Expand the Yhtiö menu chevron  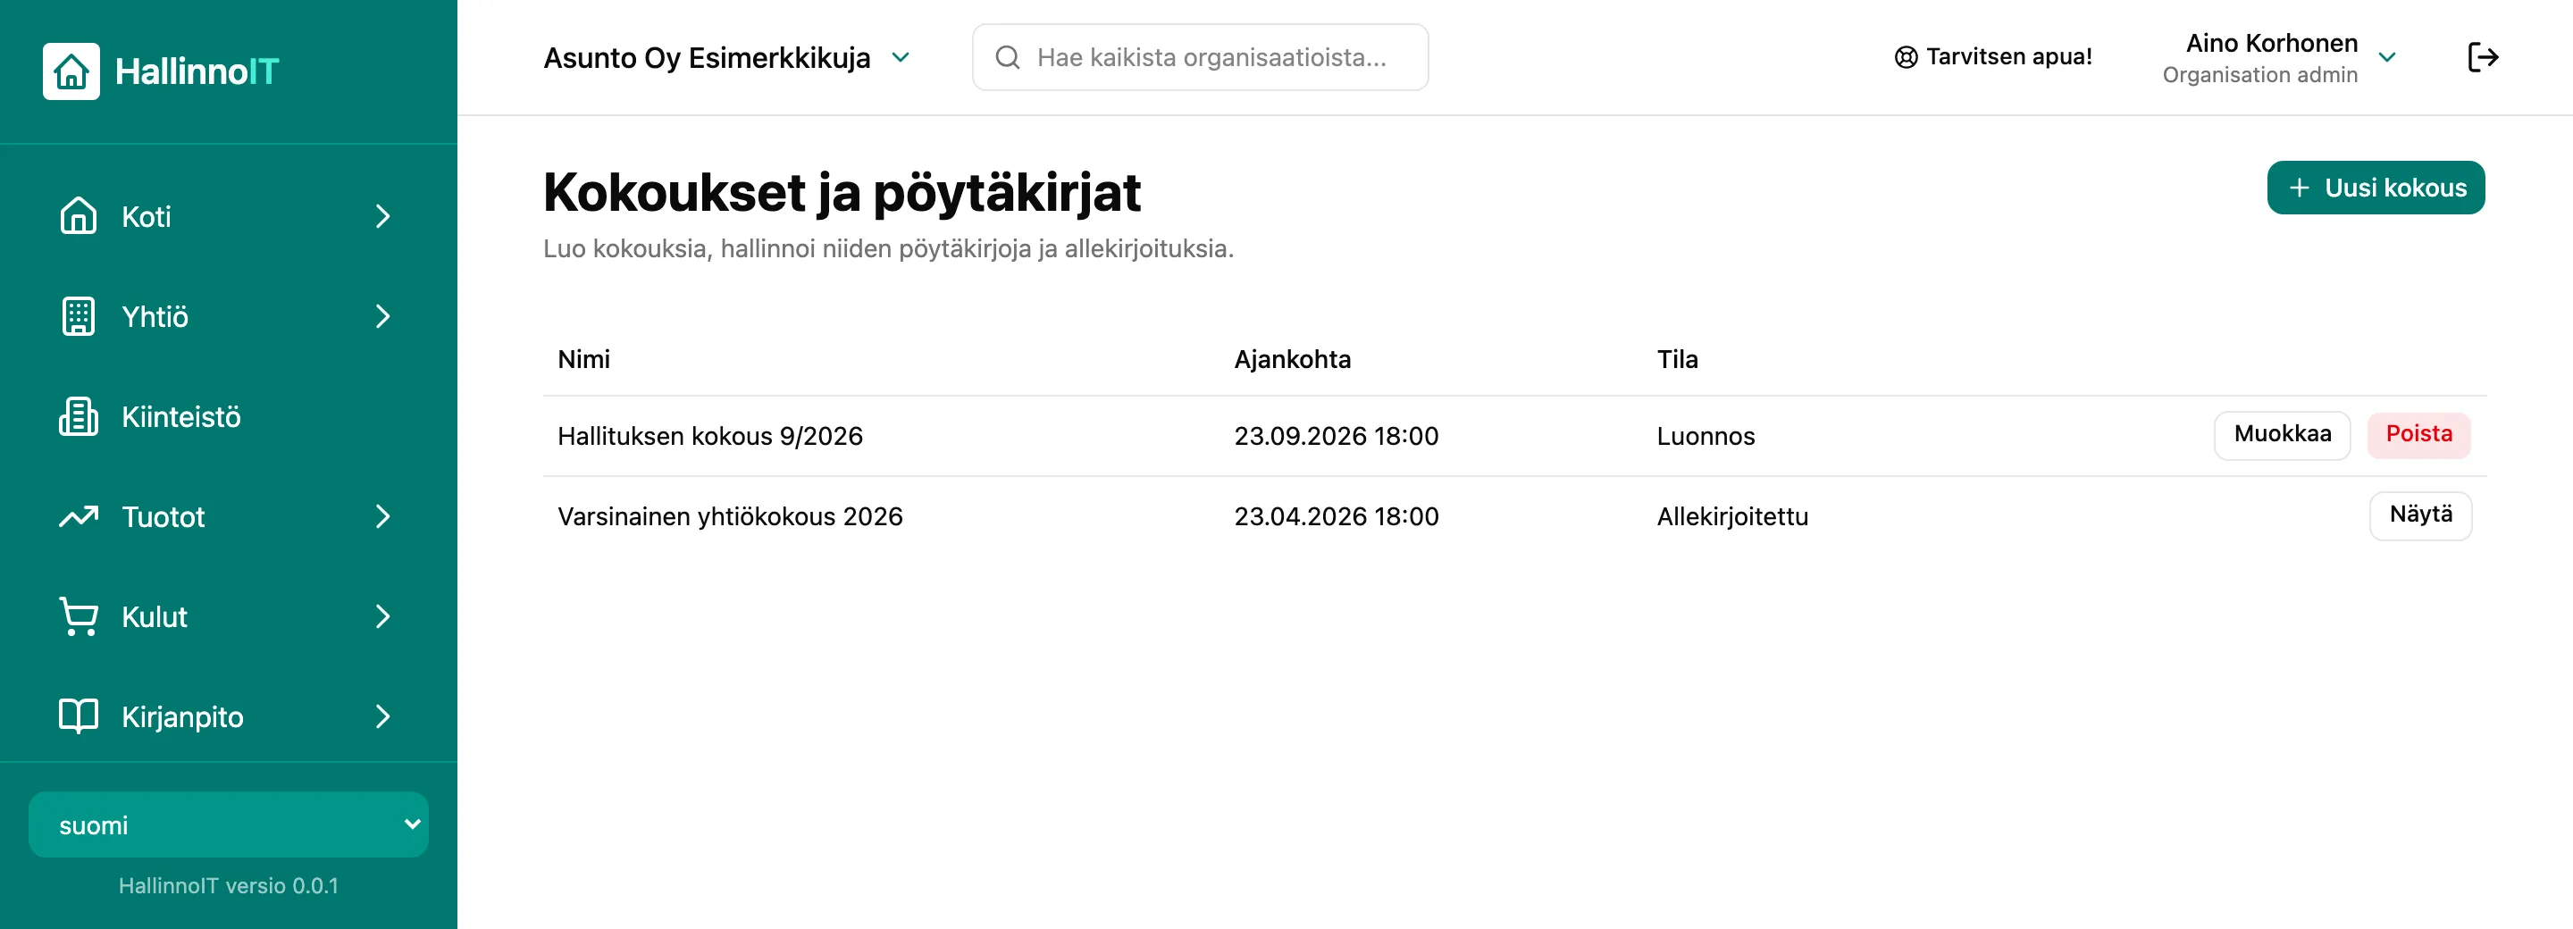[382, 315]
